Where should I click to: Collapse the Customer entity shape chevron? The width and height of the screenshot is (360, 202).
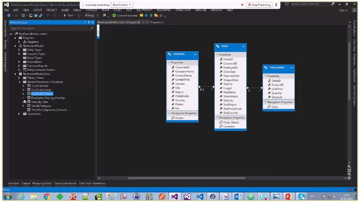(195, 54)
